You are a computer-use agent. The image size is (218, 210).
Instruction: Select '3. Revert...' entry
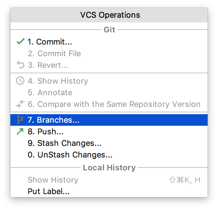point(109,65)
